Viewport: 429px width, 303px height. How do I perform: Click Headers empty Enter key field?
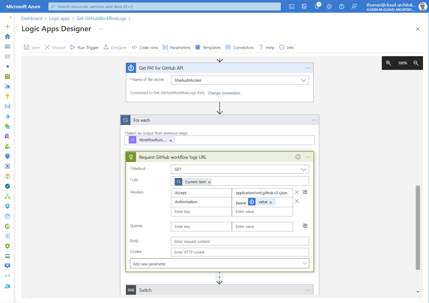tap(201, 212)
